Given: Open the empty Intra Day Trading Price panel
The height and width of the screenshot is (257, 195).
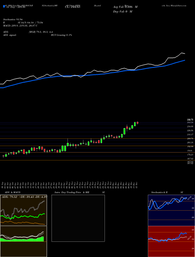Looking at the screenshot, I should coord(78,218).
